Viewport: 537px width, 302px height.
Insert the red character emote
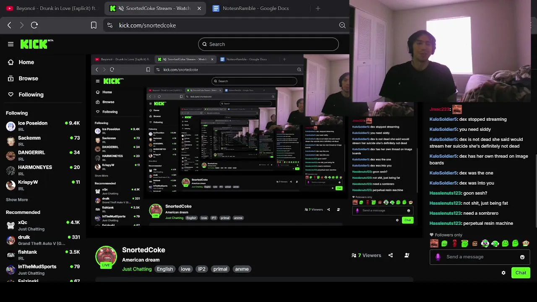click(x=454, y=243)
